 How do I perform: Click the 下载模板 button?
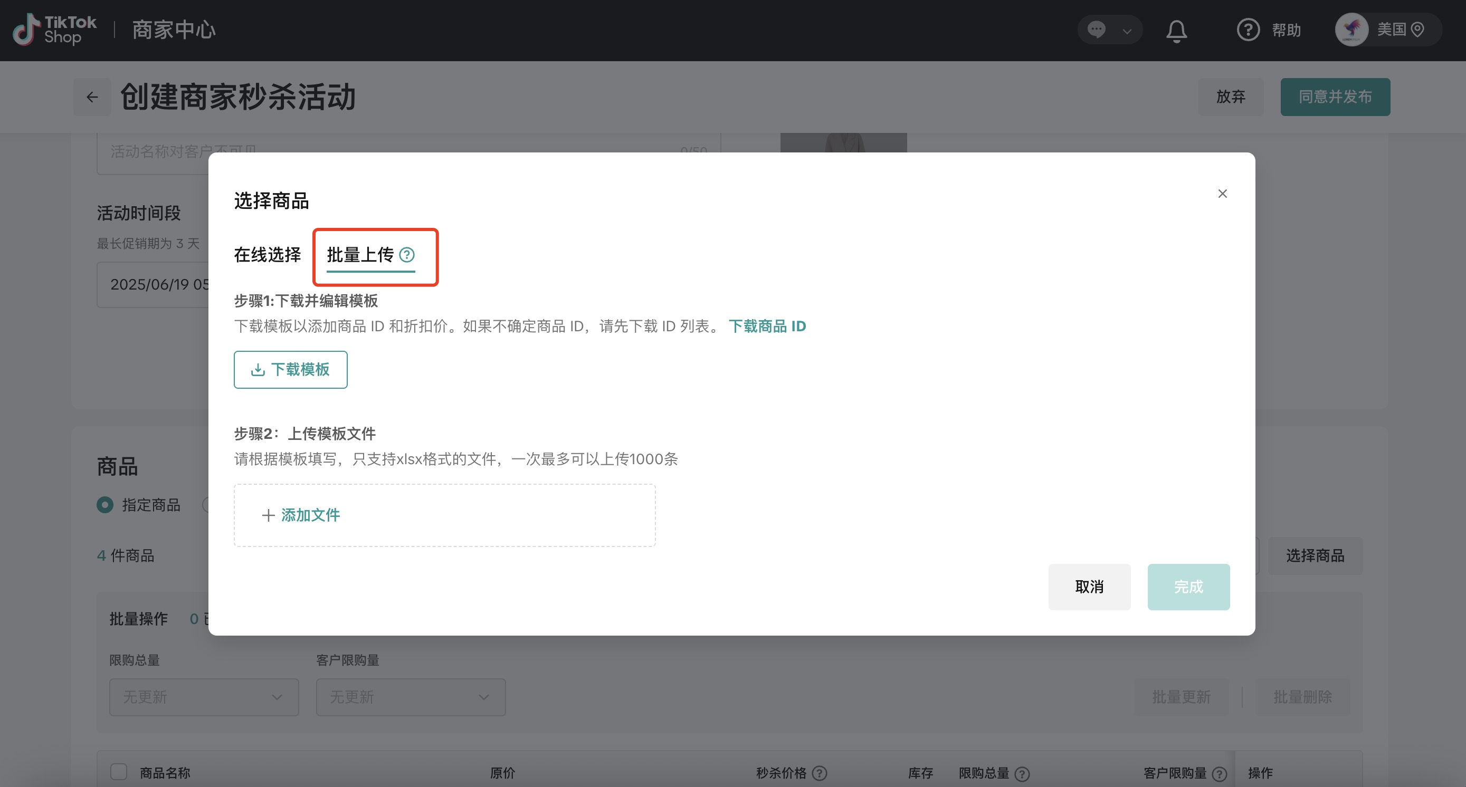tap(290, 370)
